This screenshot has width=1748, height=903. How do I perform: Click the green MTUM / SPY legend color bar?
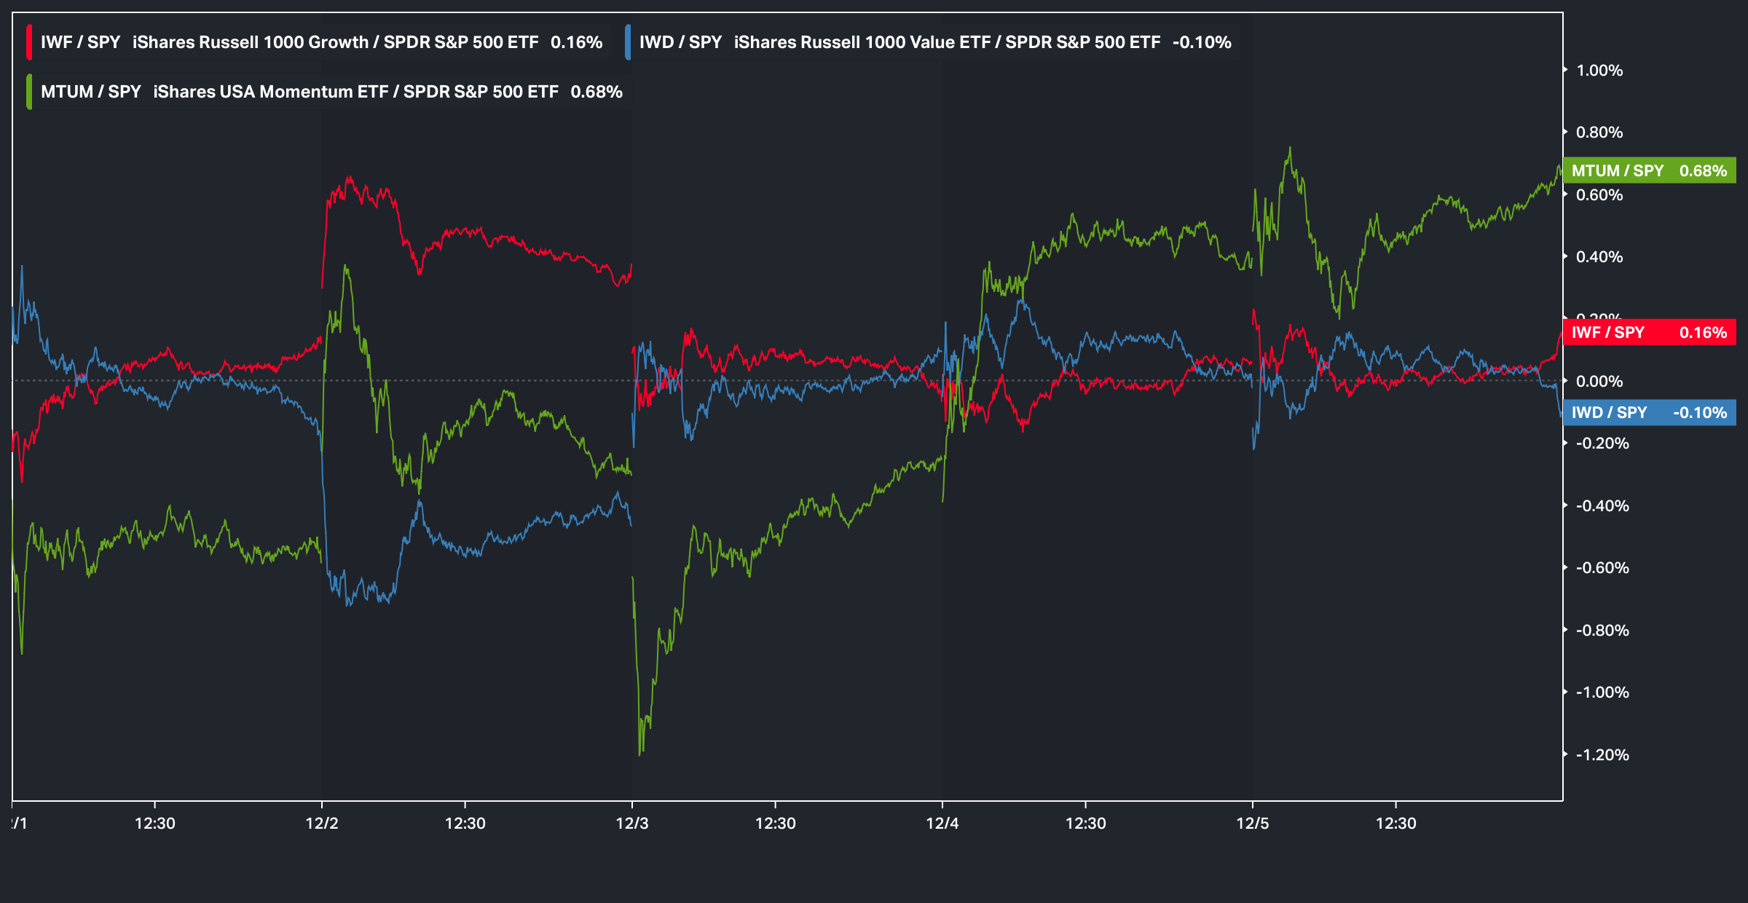click(x=29, y=92)
